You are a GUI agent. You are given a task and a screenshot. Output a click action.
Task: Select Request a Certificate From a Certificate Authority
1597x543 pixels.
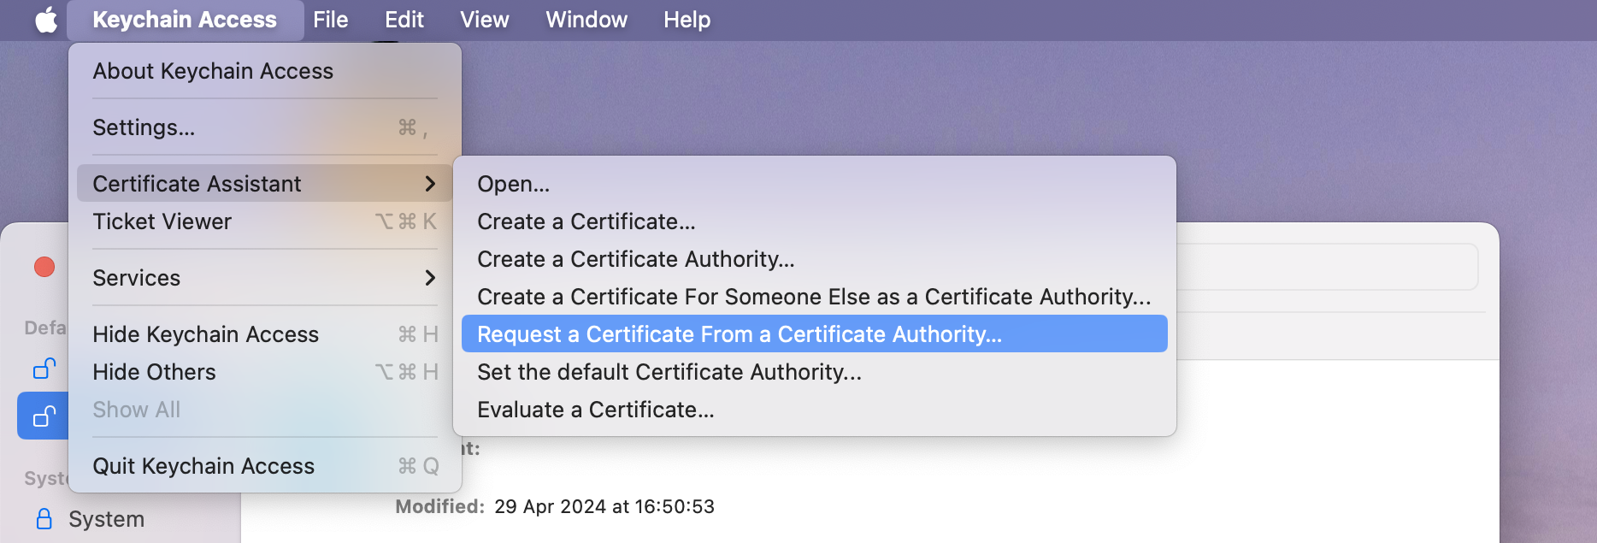815,334
